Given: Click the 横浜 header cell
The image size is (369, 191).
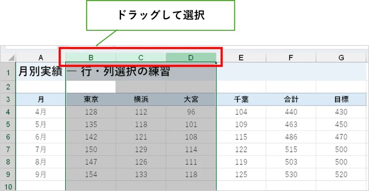Looking at the screenshot, I should (141, 99).
